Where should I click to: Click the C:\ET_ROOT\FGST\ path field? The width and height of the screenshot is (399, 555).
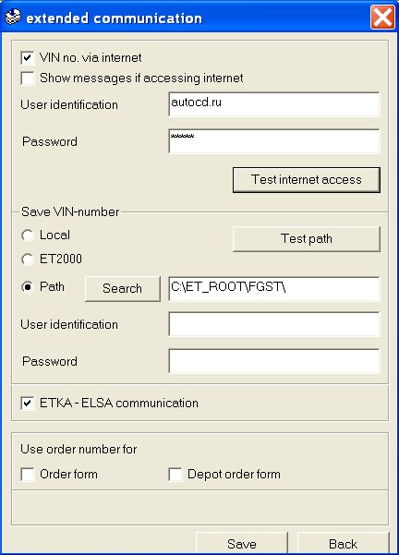[274, 289]
